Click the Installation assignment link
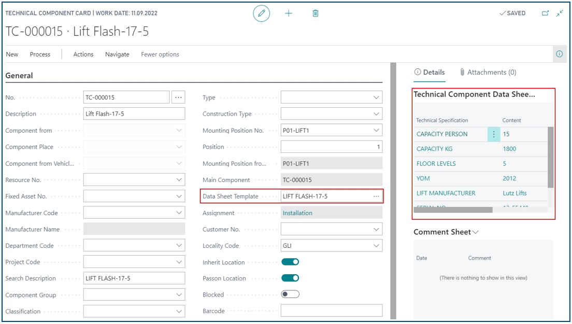572x324 pixels. point(297,213)
